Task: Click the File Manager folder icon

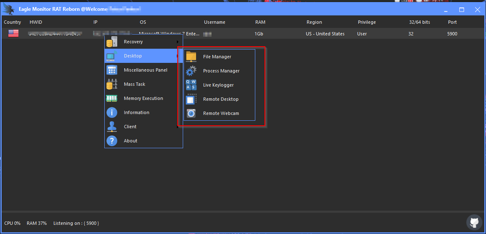Action: [x=191, y=57]
